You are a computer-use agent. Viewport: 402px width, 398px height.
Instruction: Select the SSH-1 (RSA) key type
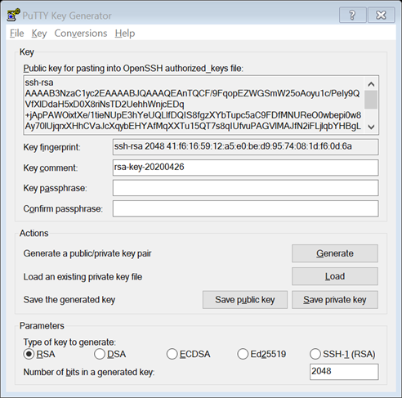342,354
